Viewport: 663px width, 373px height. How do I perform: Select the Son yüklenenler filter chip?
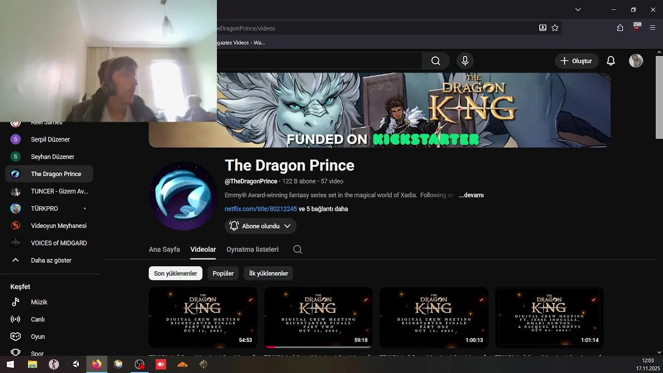(176, 274)
